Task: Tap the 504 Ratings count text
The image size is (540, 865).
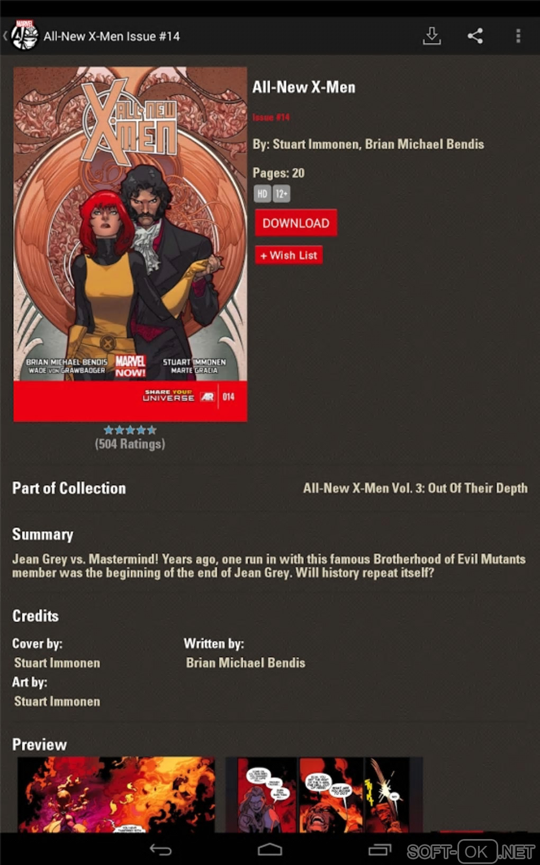Action: pyautogui.click(x=130, y=444)
